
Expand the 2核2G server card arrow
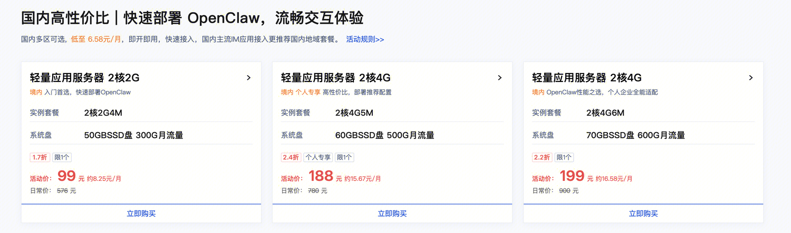[248, 78]
